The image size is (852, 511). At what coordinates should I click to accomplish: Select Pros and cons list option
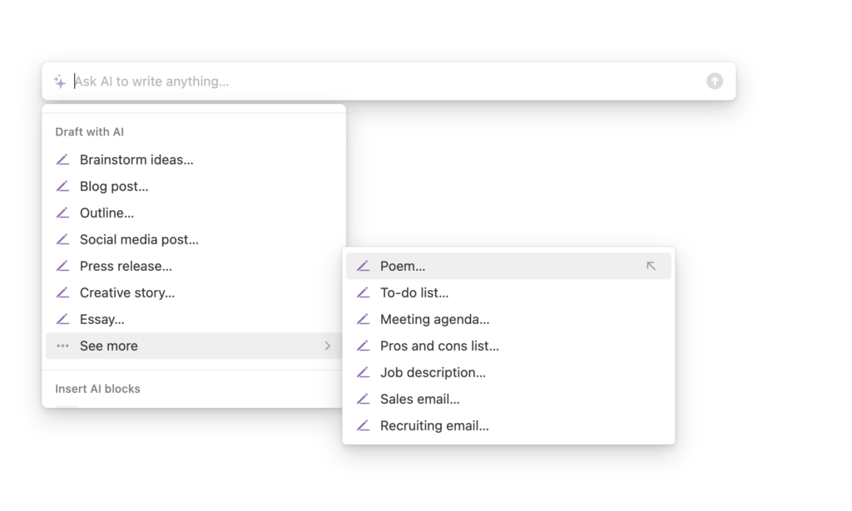pyautogui.click(x=439, y=346)
